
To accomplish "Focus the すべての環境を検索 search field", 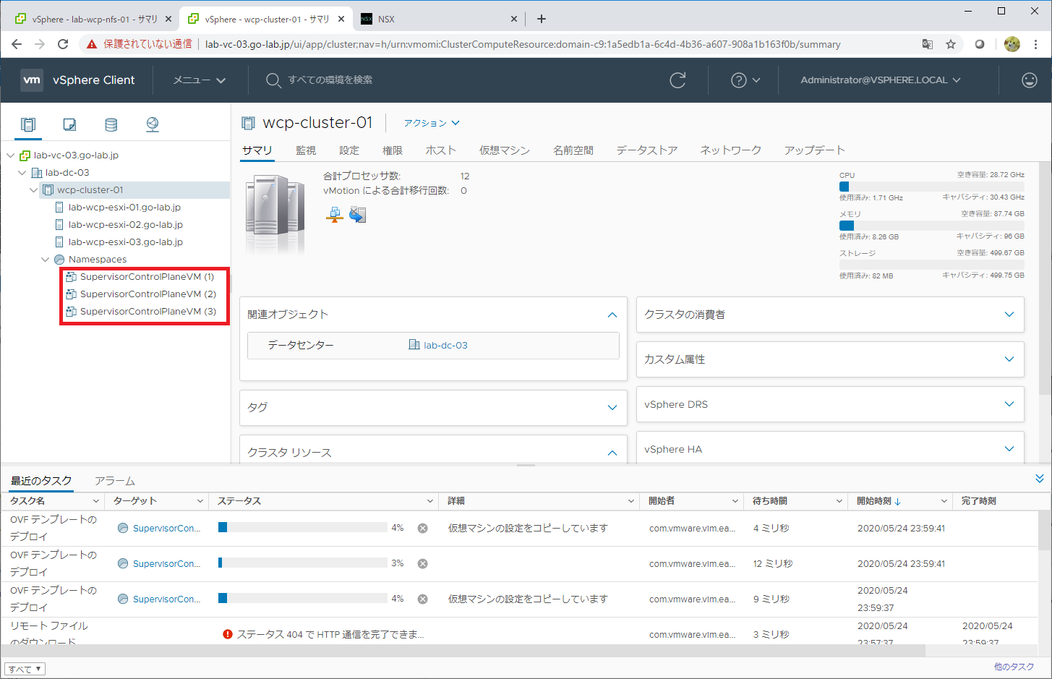I will point(330,80).
